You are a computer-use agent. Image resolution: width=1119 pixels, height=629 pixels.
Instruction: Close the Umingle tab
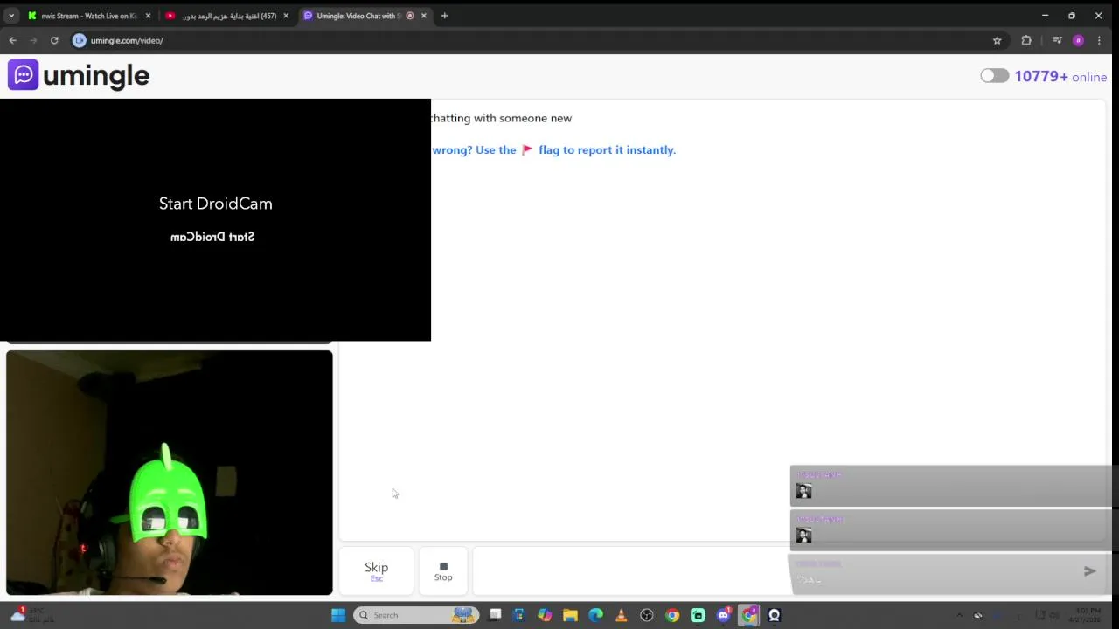tap(424, 16)
